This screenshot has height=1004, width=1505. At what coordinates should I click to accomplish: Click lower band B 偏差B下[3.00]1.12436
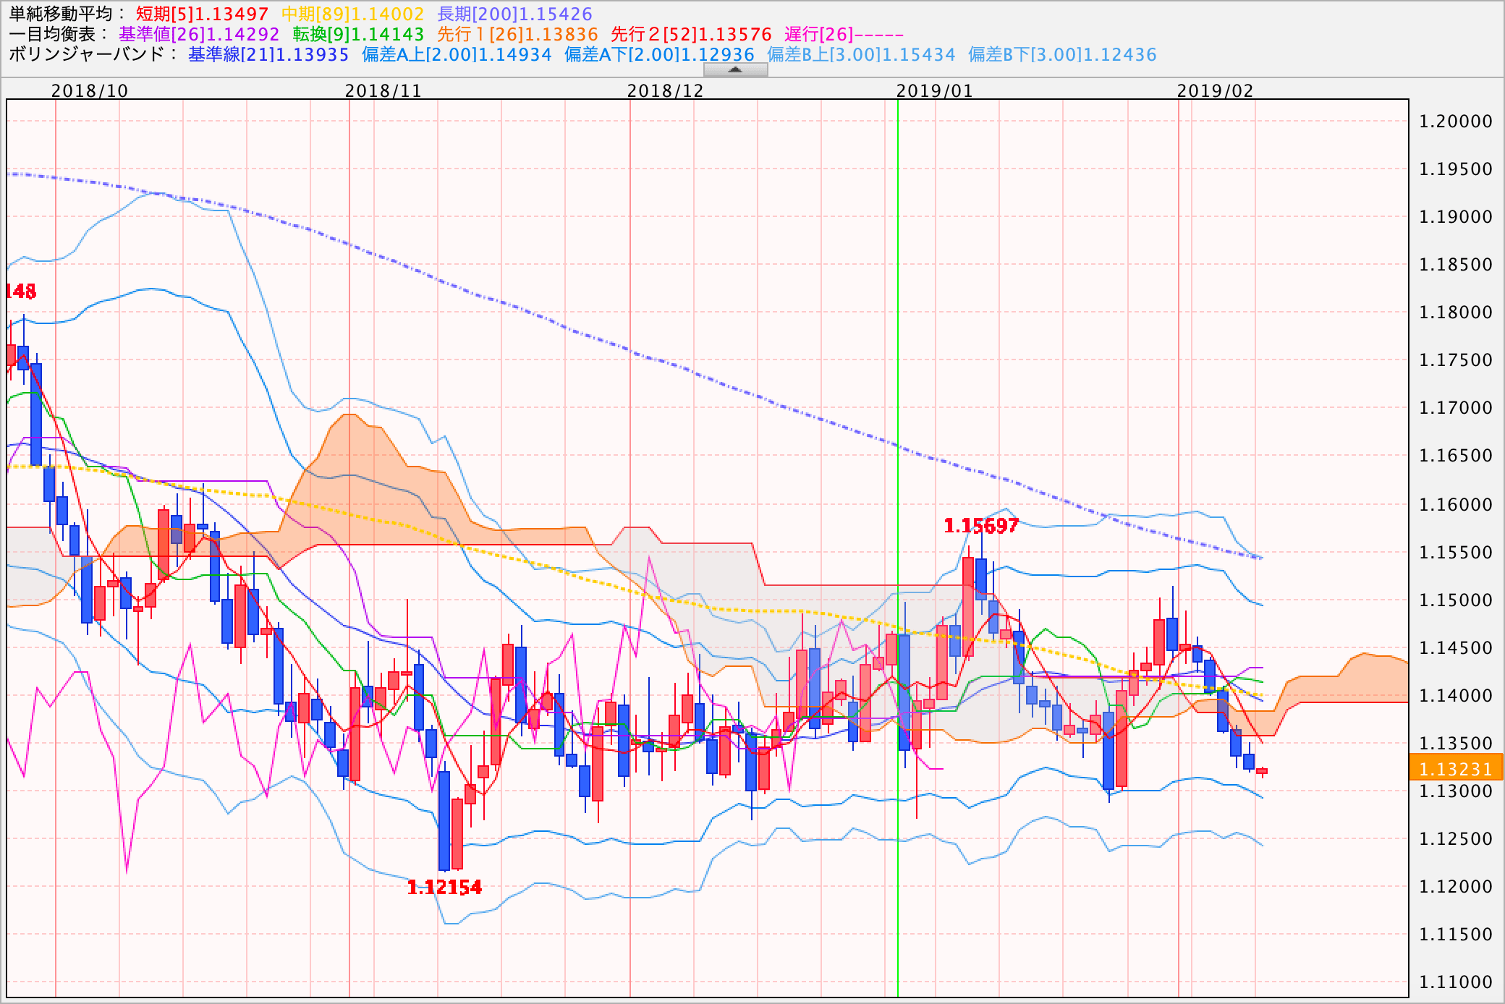click(1062, 54)
